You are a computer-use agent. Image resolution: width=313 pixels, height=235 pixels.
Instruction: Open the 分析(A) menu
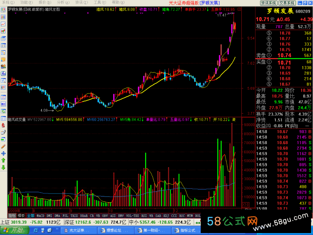coord(63,2)
